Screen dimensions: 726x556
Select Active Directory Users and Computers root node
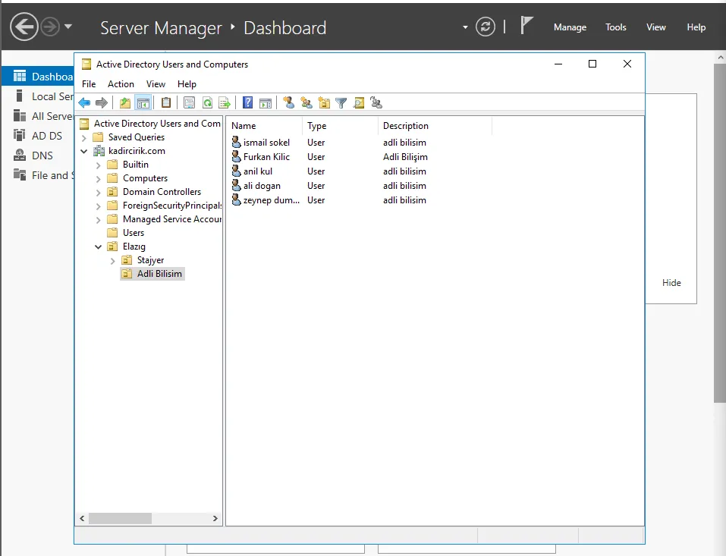157,124
